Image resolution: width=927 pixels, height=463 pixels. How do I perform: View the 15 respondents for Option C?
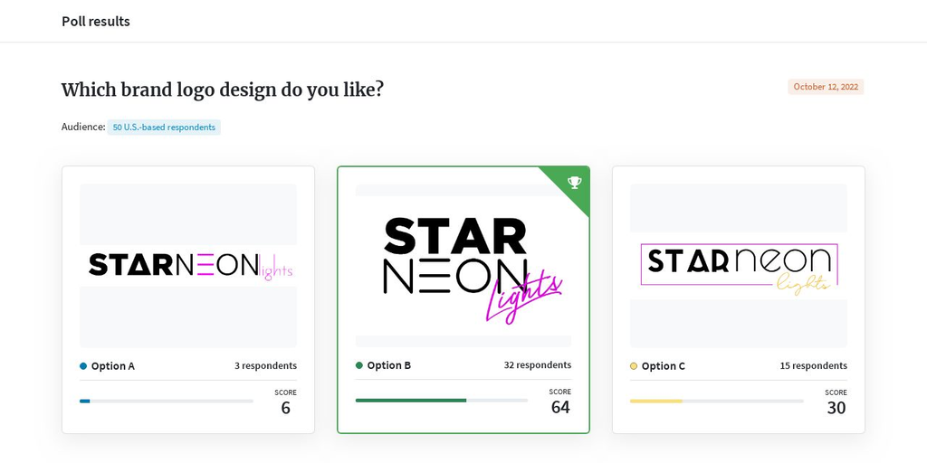pyautogui.click(x=814, y=366)
